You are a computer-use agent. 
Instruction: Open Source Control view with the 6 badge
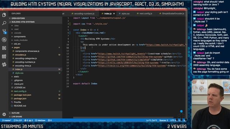(x=4, y=31)
